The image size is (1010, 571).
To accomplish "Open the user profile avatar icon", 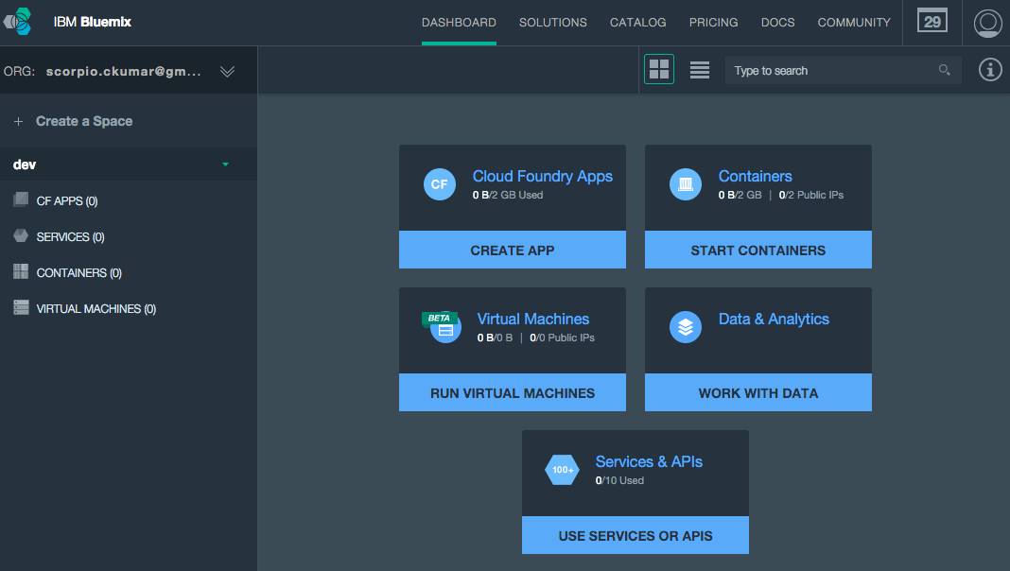I will click(986, 23).
